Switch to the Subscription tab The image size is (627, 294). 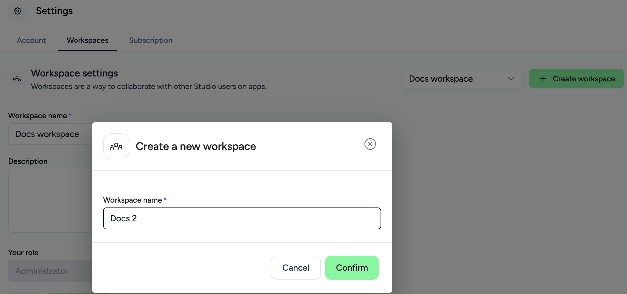[x=151, y=40]
